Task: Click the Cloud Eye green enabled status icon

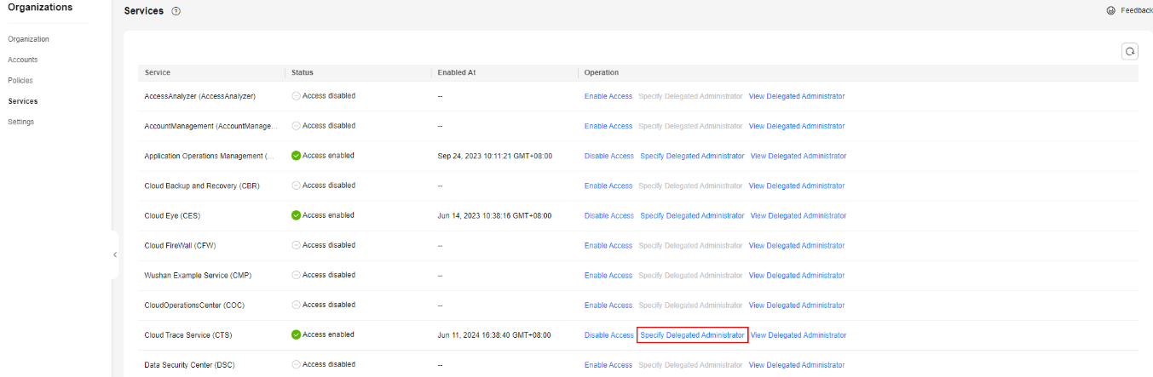Action: pos(296,215)
